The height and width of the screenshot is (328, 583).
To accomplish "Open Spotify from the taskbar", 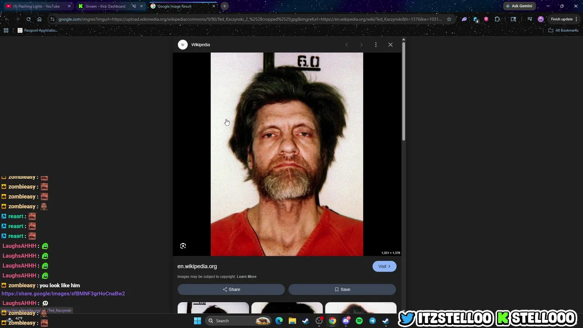I will click(359, 321).
